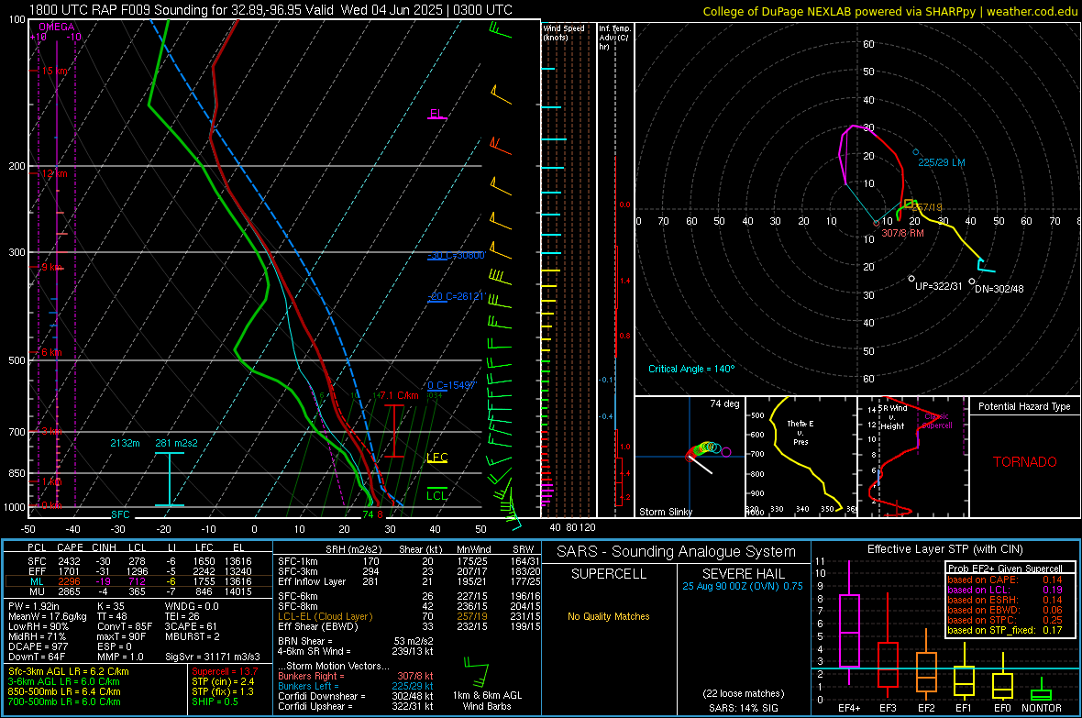
Task: Click the 225/29 LM marker on the hodograph
Action: point(941,162)
